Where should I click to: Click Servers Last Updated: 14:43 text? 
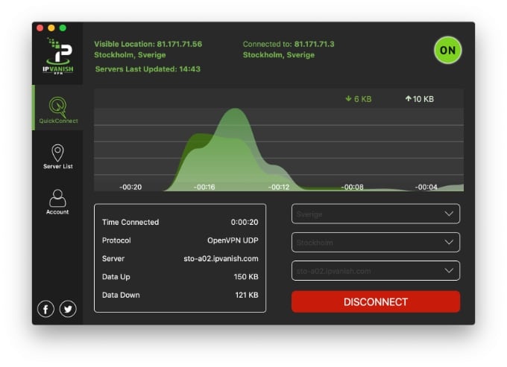(148, 69)
